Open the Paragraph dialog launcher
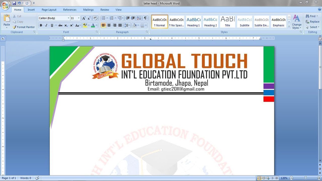Screen dimensions: 322x181 147,32
